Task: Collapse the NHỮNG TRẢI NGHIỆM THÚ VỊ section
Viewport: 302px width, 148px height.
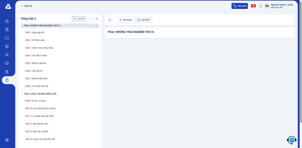Action: [61, 26]
